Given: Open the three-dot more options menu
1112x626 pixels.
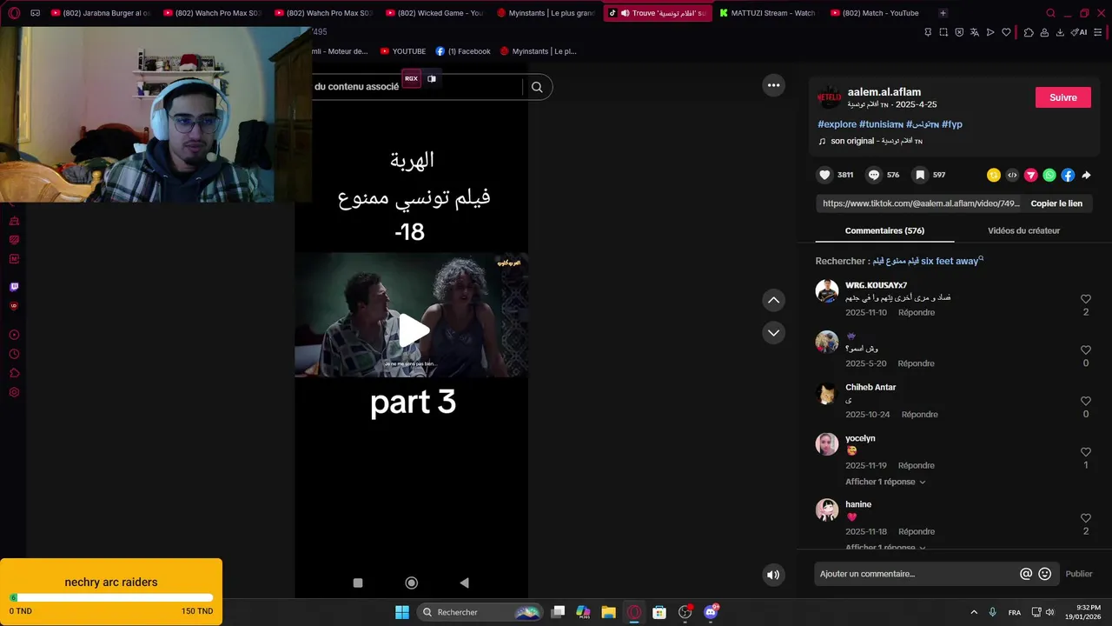Looking at the screenshot, I should pos(773,85).
